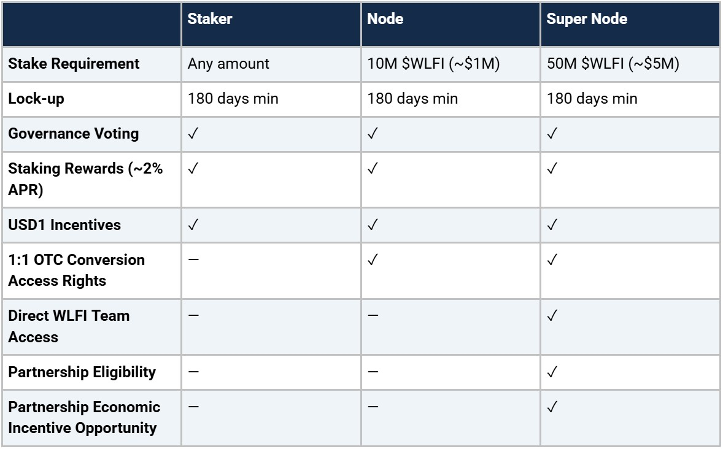Click the "Any amount" cell
This screenshot has width=723, height=449.
[228, 64]
